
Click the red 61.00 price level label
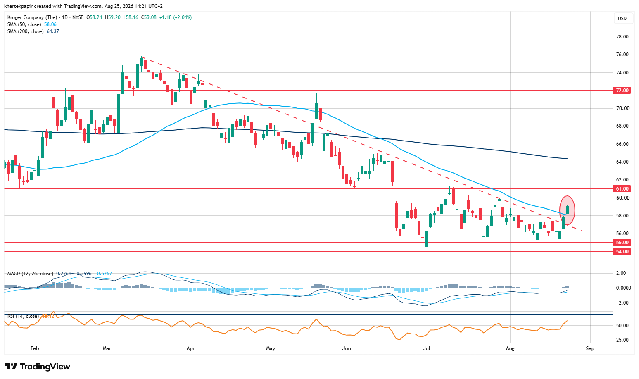622,188
